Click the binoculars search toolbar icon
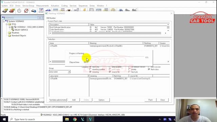 point(121,10)
